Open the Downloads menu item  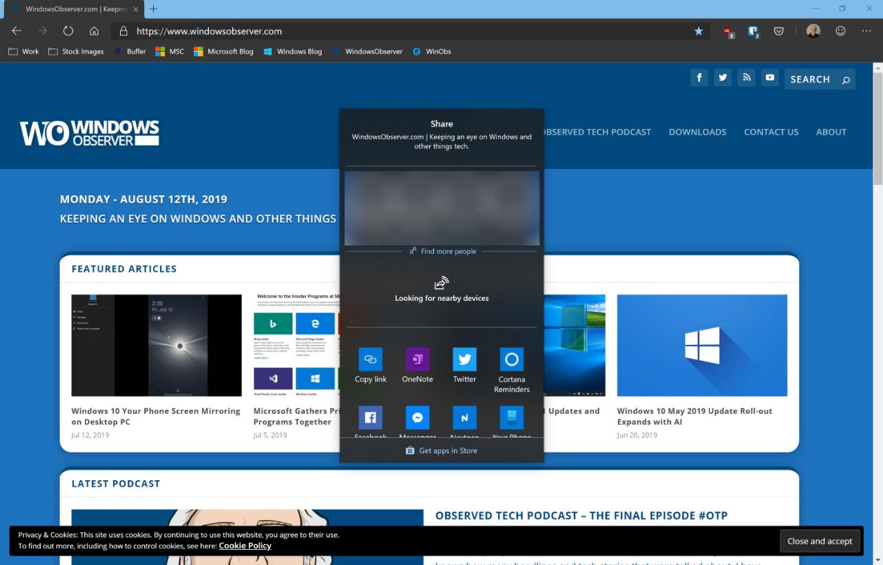click(697, 132)
